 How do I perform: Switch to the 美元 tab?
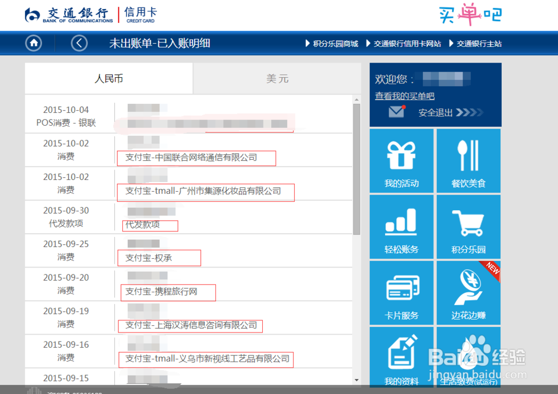tap(277, 78)
